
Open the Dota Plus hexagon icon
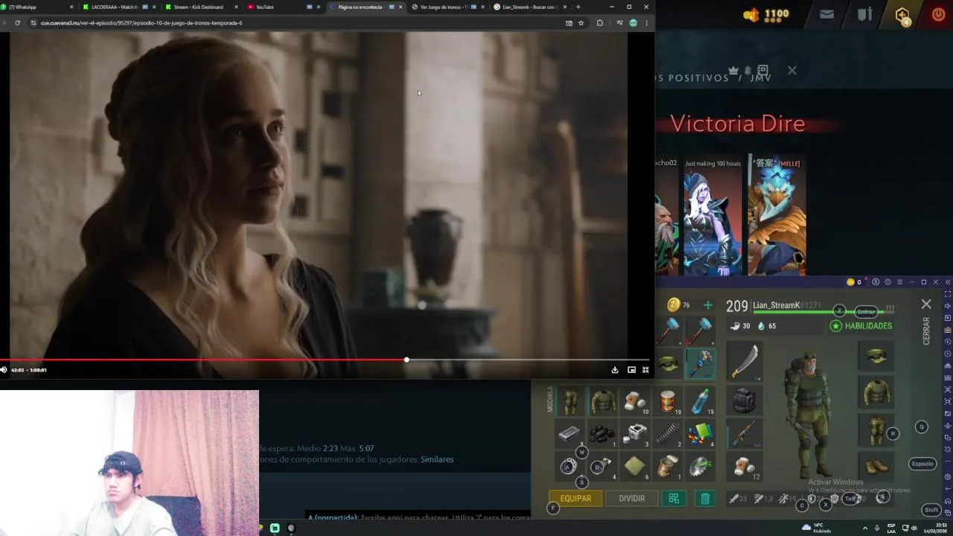[x=902, y=15]
